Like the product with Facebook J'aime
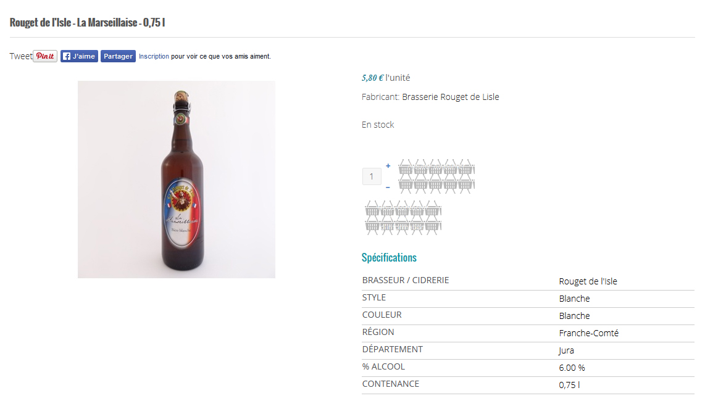Image resolution: width=705 pixels, height=401 pixels. coord(79,56)
